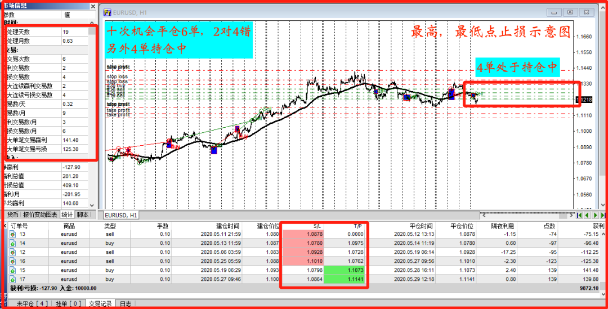Click the sell order icon for order 16
Viewport: 608px width, 309px height.
click(12, 261)
